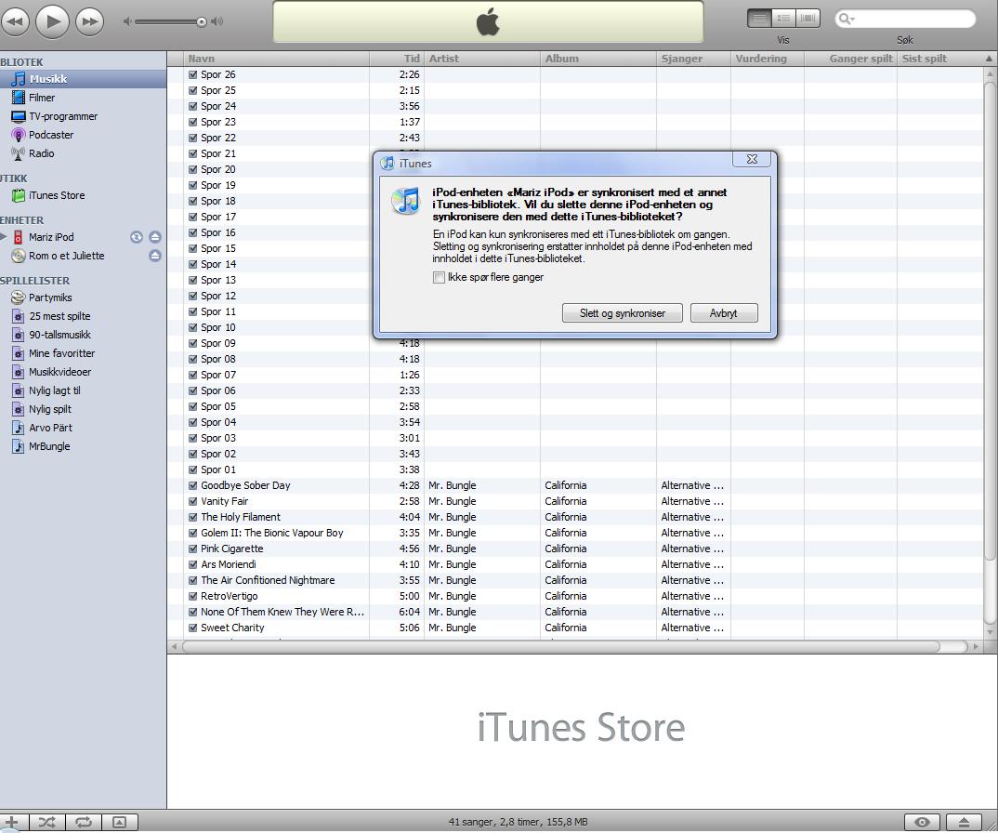Click the horizontal scrollbar right arrow
Viewport: 998px width, 833px height.
(976, 646)
